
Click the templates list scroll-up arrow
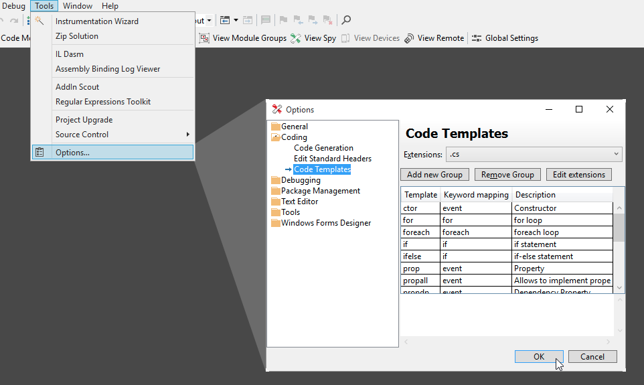(619, 208)
